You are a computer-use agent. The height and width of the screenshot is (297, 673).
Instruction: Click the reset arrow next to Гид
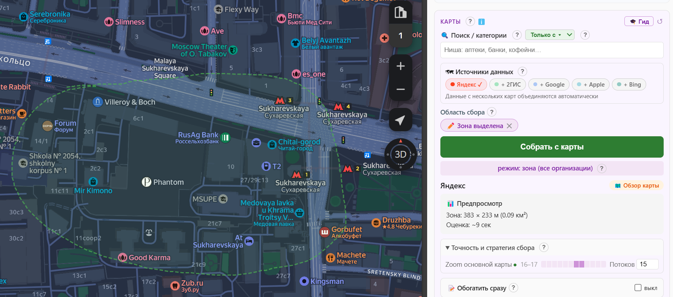pos(660,21)
